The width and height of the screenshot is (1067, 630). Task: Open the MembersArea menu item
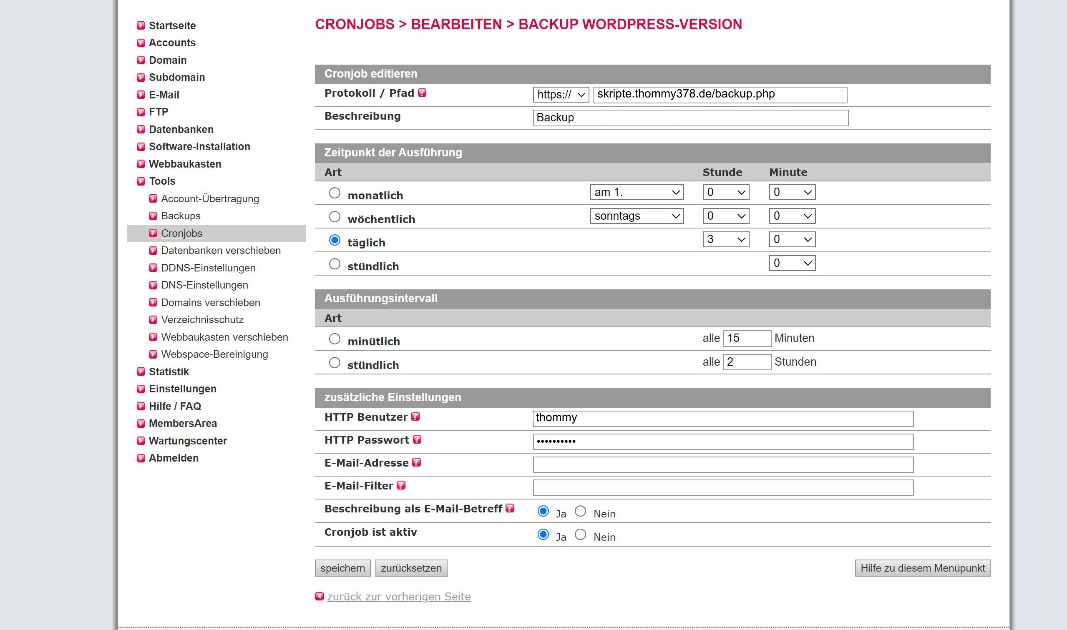183,423
